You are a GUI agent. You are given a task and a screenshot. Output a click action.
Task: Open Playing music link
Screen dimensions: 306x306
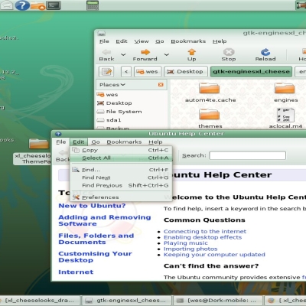pyautogui.click(x=186, y=243)
